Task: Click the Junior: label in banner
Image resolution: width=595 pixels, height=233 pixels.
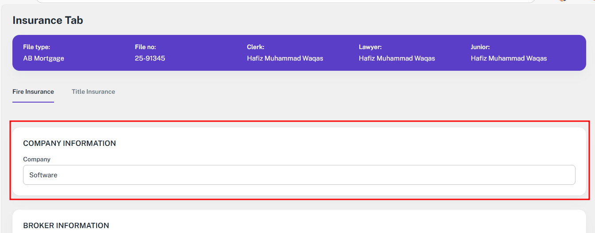Action: click(x=480, y=47)
